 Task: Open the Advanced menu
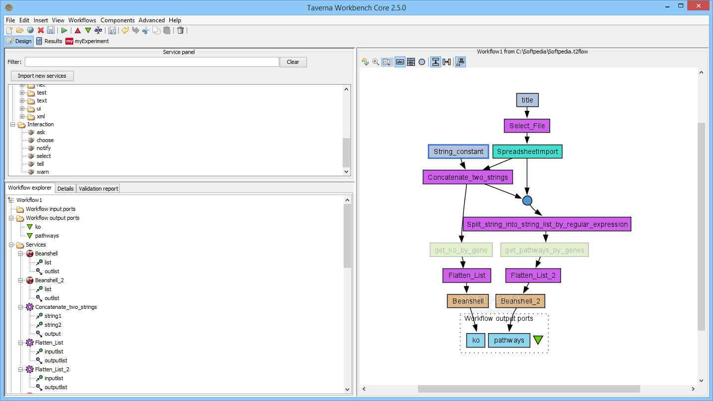pos(152,20)
